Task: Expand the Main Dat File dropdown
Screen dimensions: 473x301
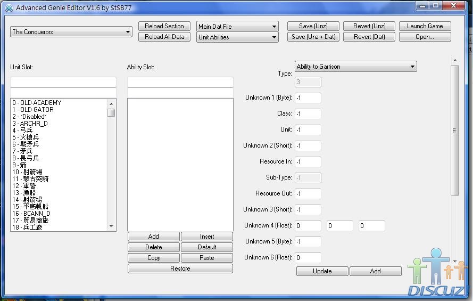Action: click(238, 27)
